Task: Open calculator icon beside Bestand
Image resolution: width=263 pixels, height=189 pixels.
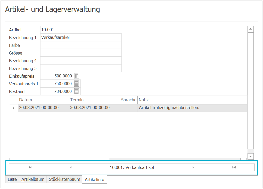Action: coord(77,91)
